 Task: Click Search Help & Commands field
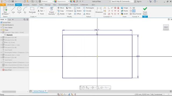coord(122,1)
